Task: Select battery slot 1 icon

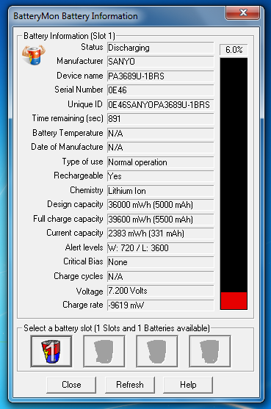Action: 51,351
